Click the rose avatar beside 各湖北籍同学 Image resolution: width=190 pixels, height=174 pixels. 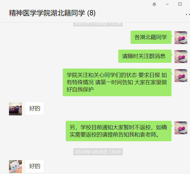(x=181, y=38)
